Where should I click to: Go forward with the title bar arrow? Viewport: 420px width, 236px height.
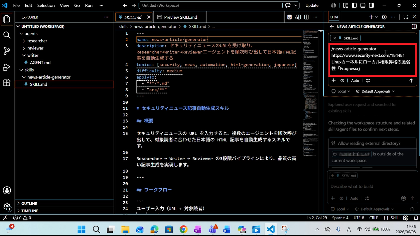(134, 5)
